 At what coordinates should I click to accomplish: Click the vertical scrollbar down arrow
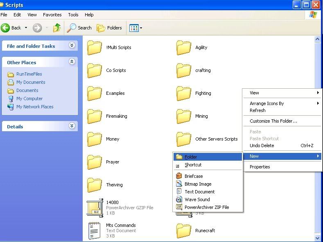coord(317,238)
